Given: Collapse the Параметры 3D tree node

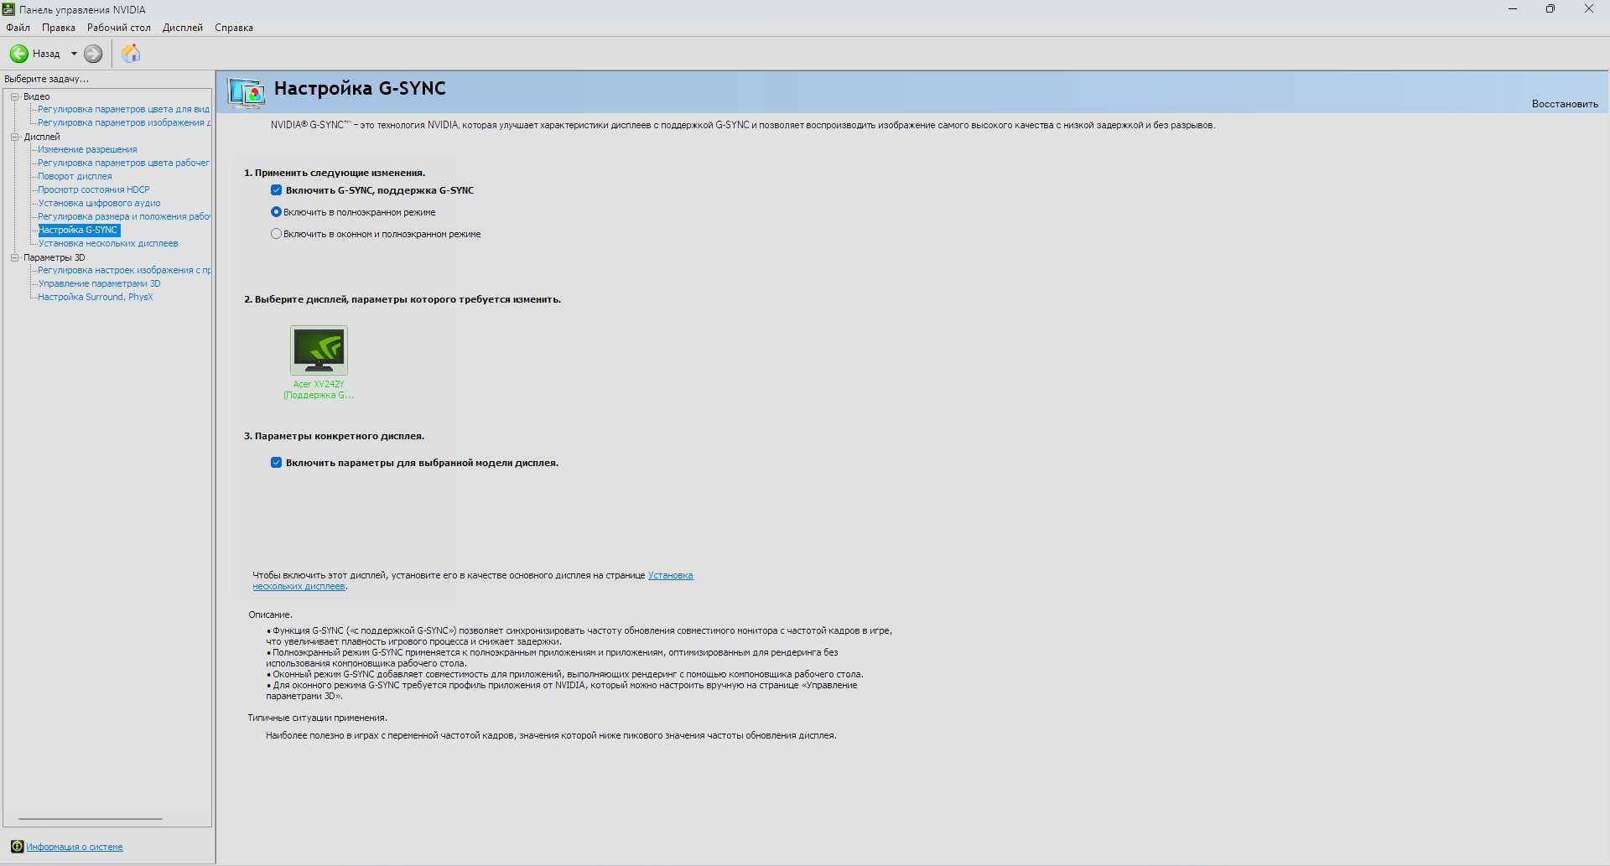Looking at the screenshot, I should pos(15,257).
